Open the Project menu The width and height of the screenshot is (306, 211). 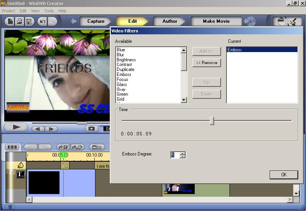coord(8,11)
